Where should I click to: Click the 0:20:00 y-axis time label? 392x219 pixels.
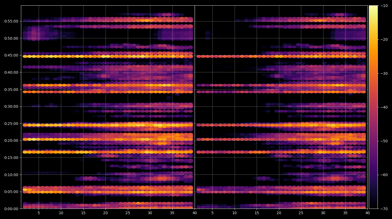(x=11, y=140)
